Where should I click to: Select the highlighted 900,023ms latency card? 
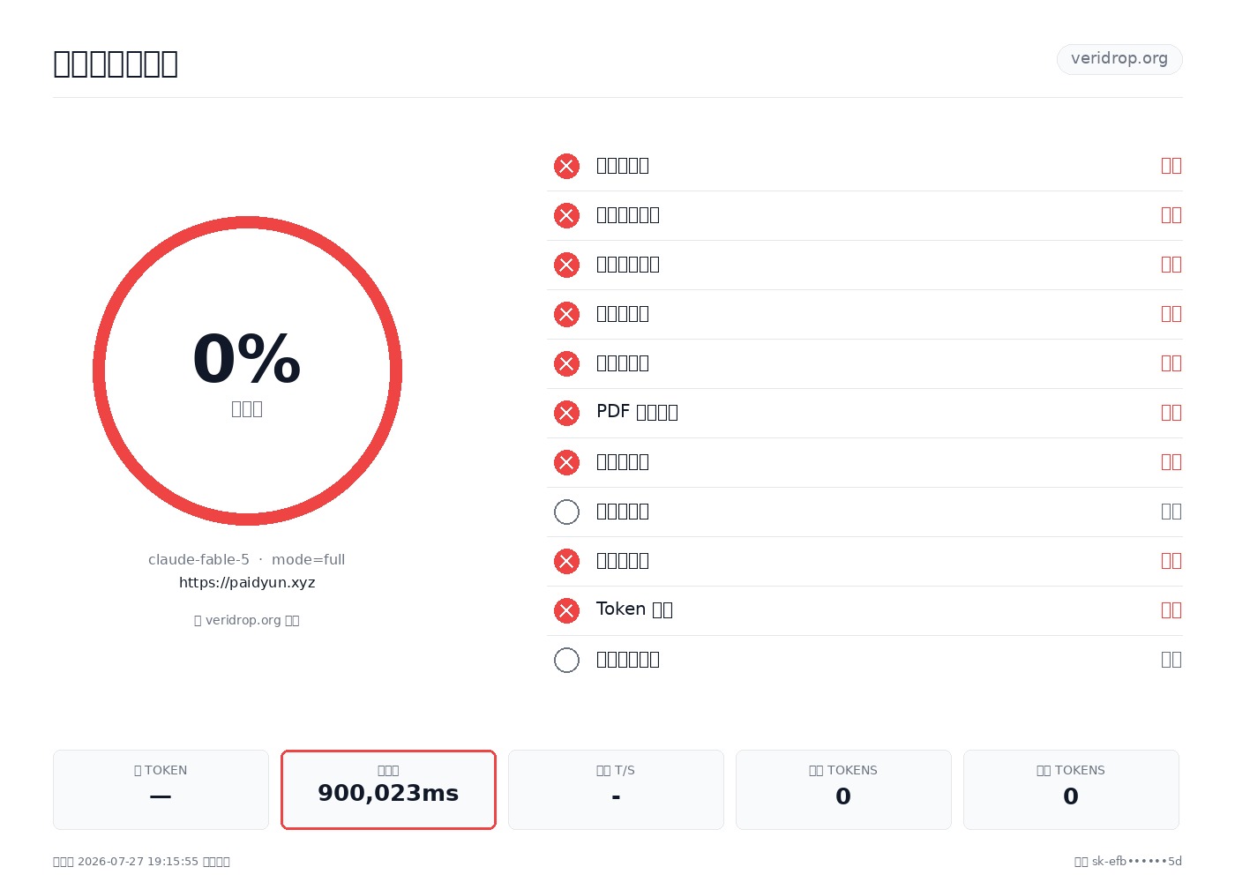pyautogui.click(x=388, y=789)
